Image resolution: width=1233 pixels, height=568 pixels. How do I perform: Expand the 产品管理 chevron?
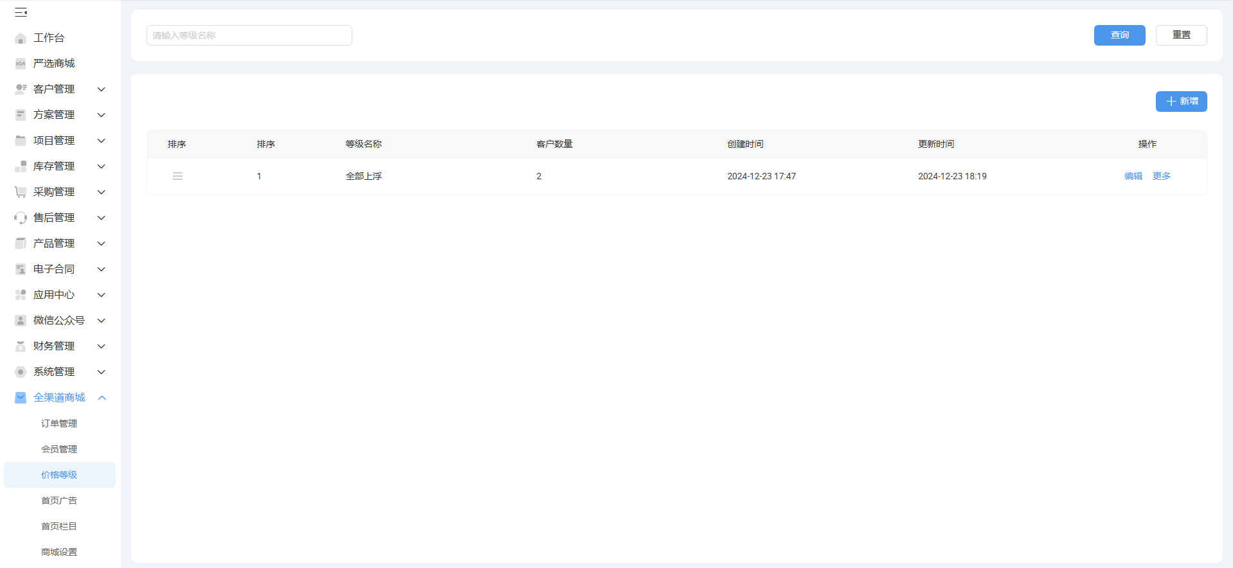tap(101, 244)
